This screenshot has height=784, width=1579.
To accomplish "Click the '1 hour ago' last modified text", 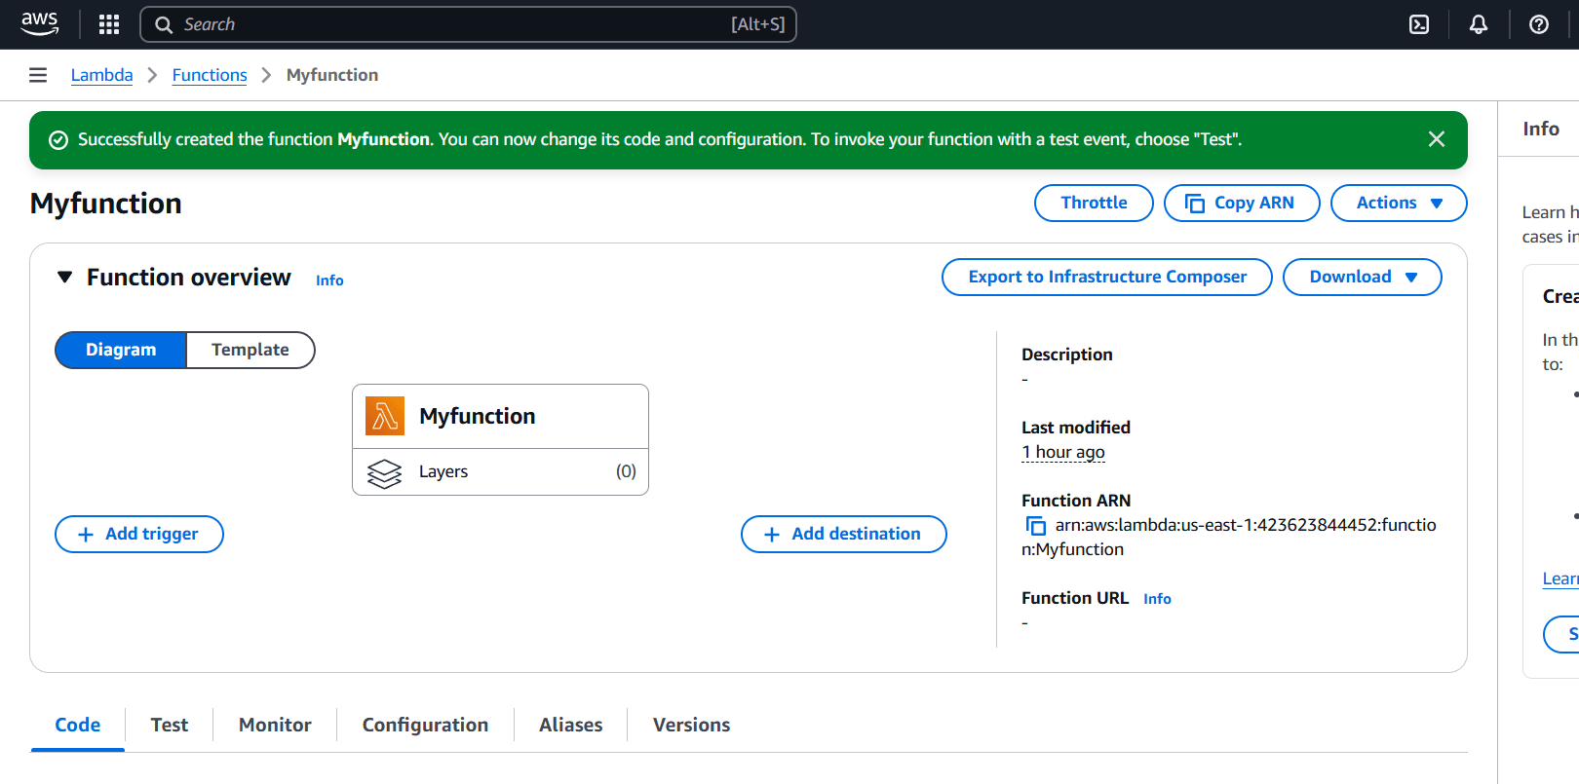I will point(1063,452).
